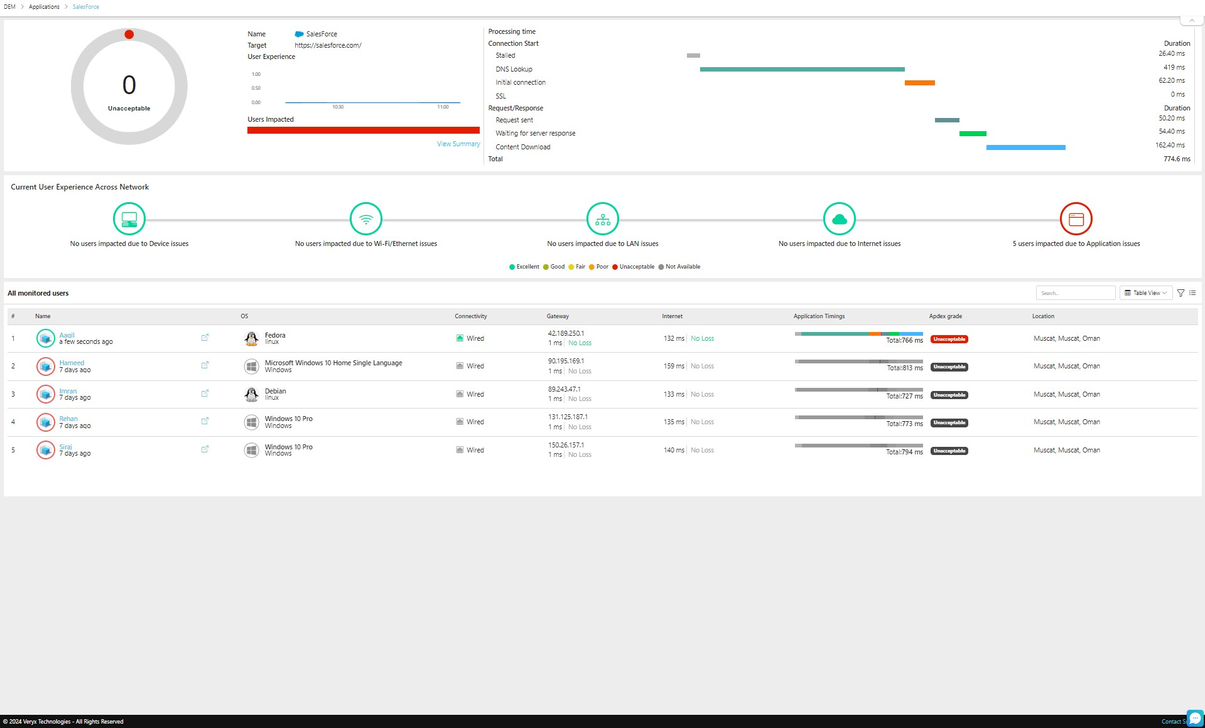Collapse the top summary panel

1191,21
